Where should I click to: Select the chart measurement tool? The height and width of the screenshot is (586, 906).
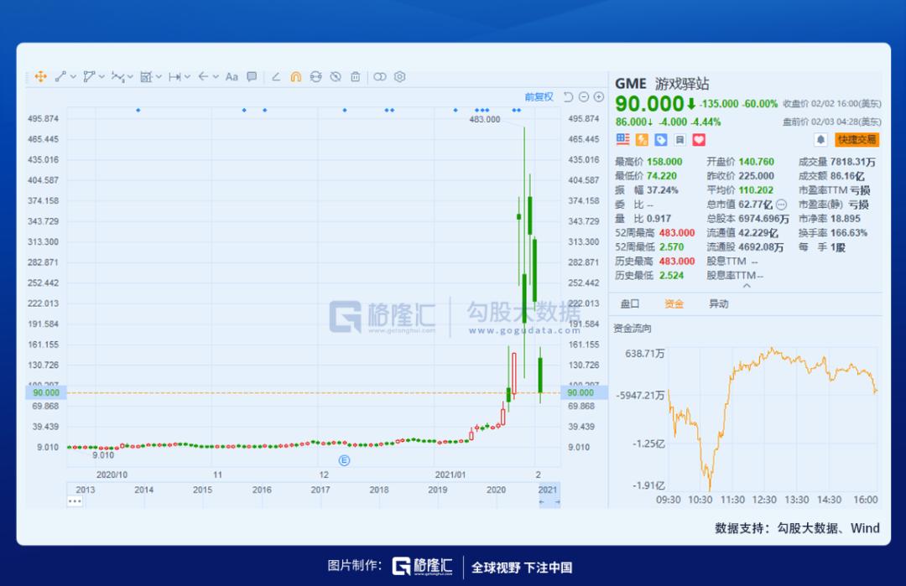pos(146,77)
